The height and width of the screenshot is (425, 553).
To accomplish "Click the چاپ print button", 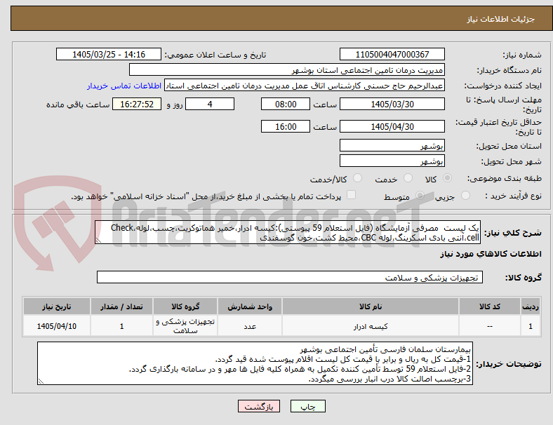I will [x=308, y=406].
